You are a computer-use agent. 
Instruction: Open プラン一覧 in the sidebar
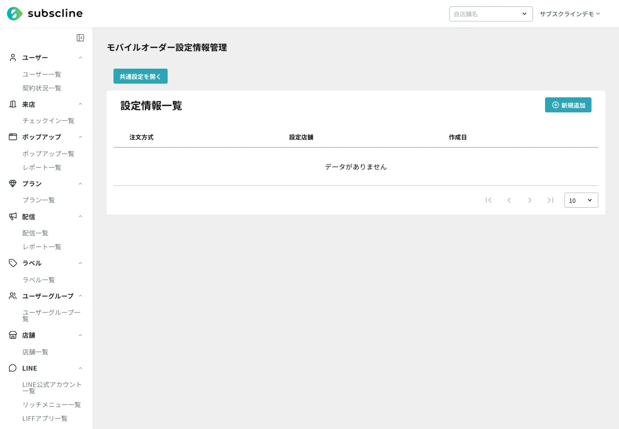39,200
